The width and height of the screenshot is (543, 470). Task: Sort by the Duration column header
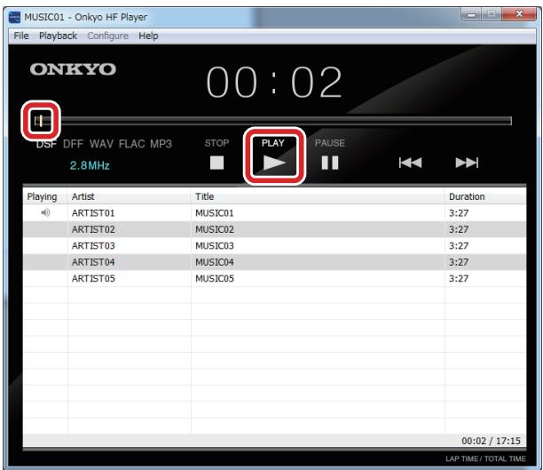click(485, 196)
